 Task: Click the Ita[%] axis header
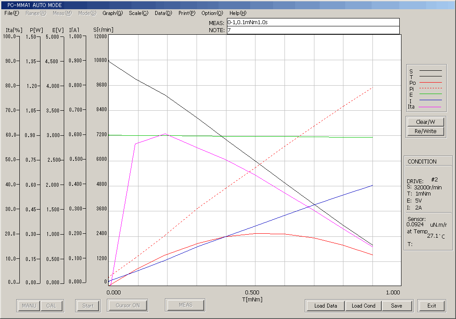pyautogui.click(x=14, y=30)
